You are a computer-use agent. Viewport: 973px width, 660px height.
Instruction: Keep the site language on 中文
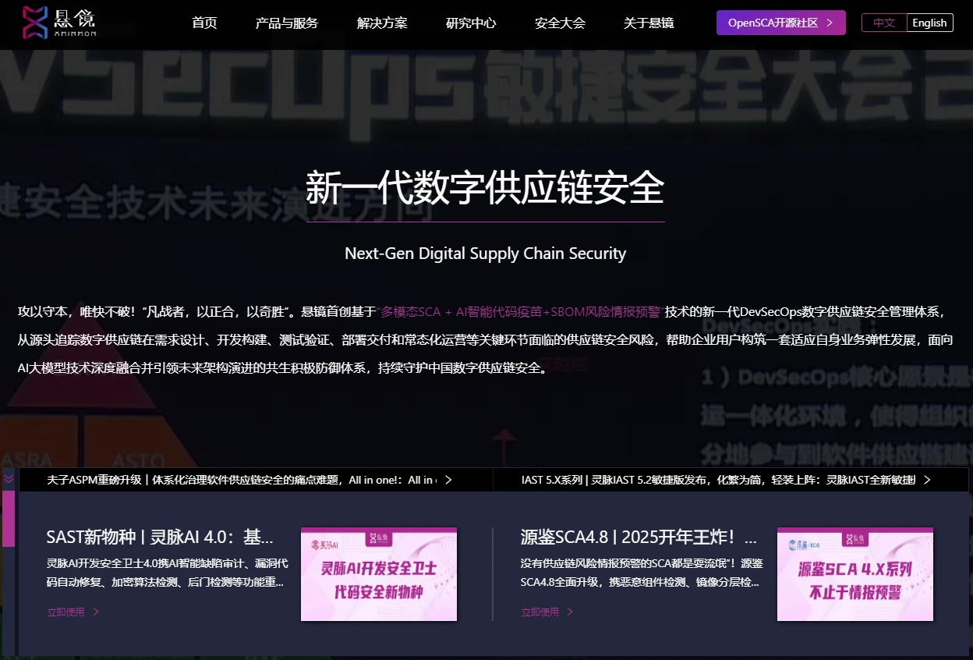pos(884,23)
